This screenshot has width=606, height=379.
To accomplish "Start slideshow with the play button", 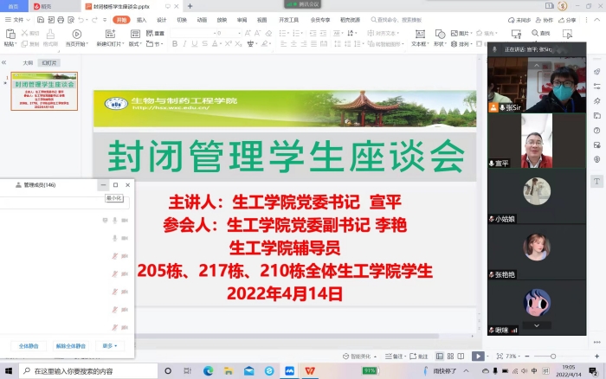I will tap(478, 356).
